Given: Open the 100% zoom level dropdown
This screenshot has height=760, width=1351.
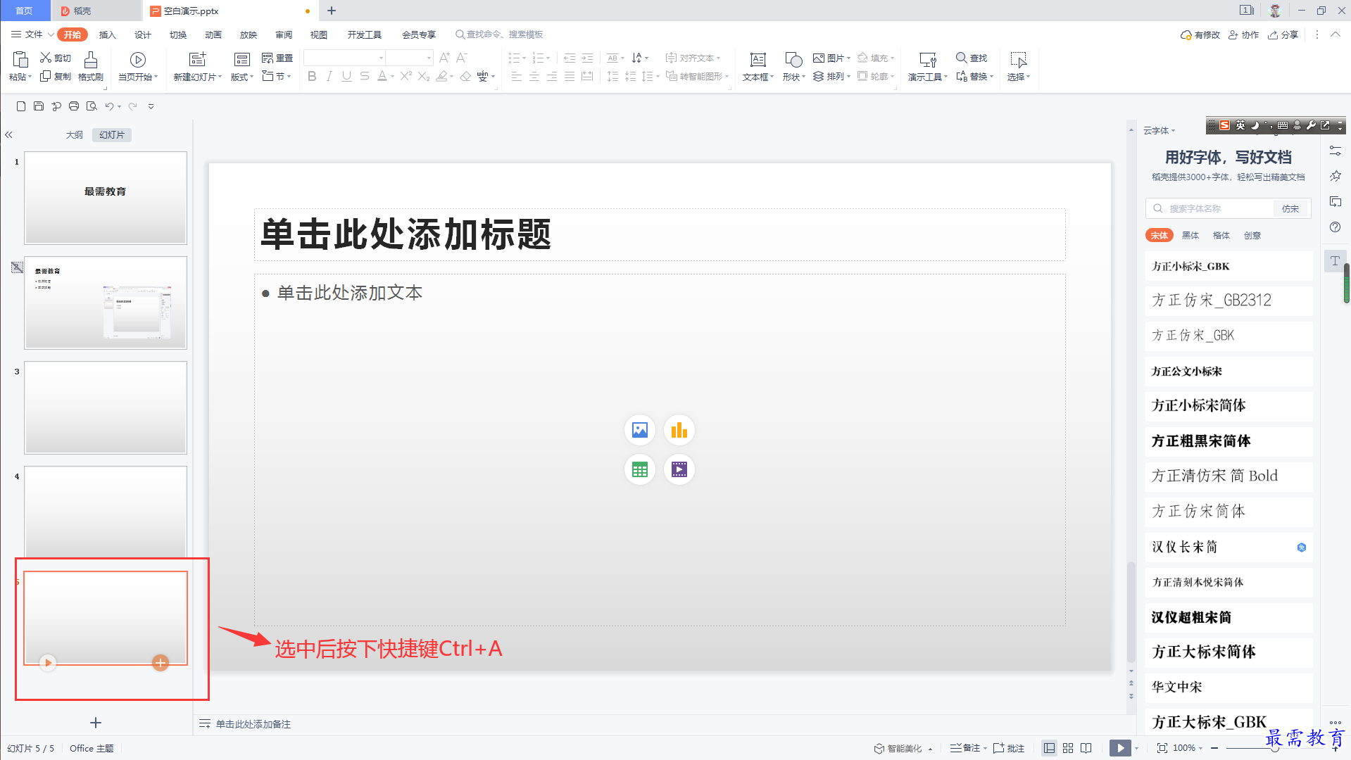Looking at the screenshot, I should [1188, 748].
